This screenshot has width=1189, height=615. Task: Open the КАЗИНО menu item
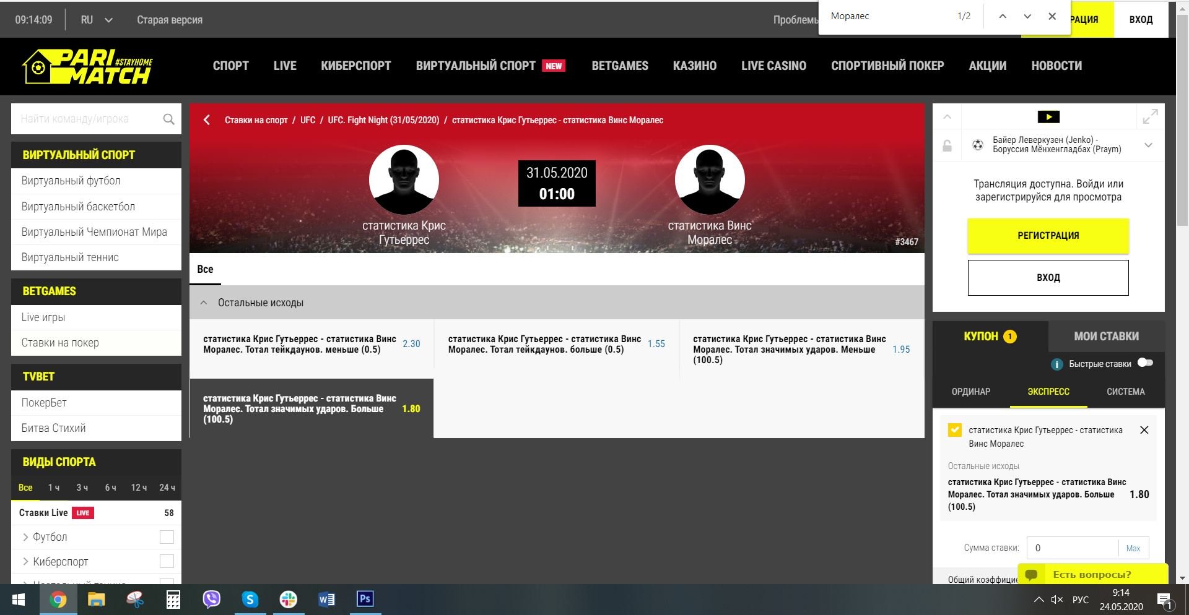coord(694,66)
